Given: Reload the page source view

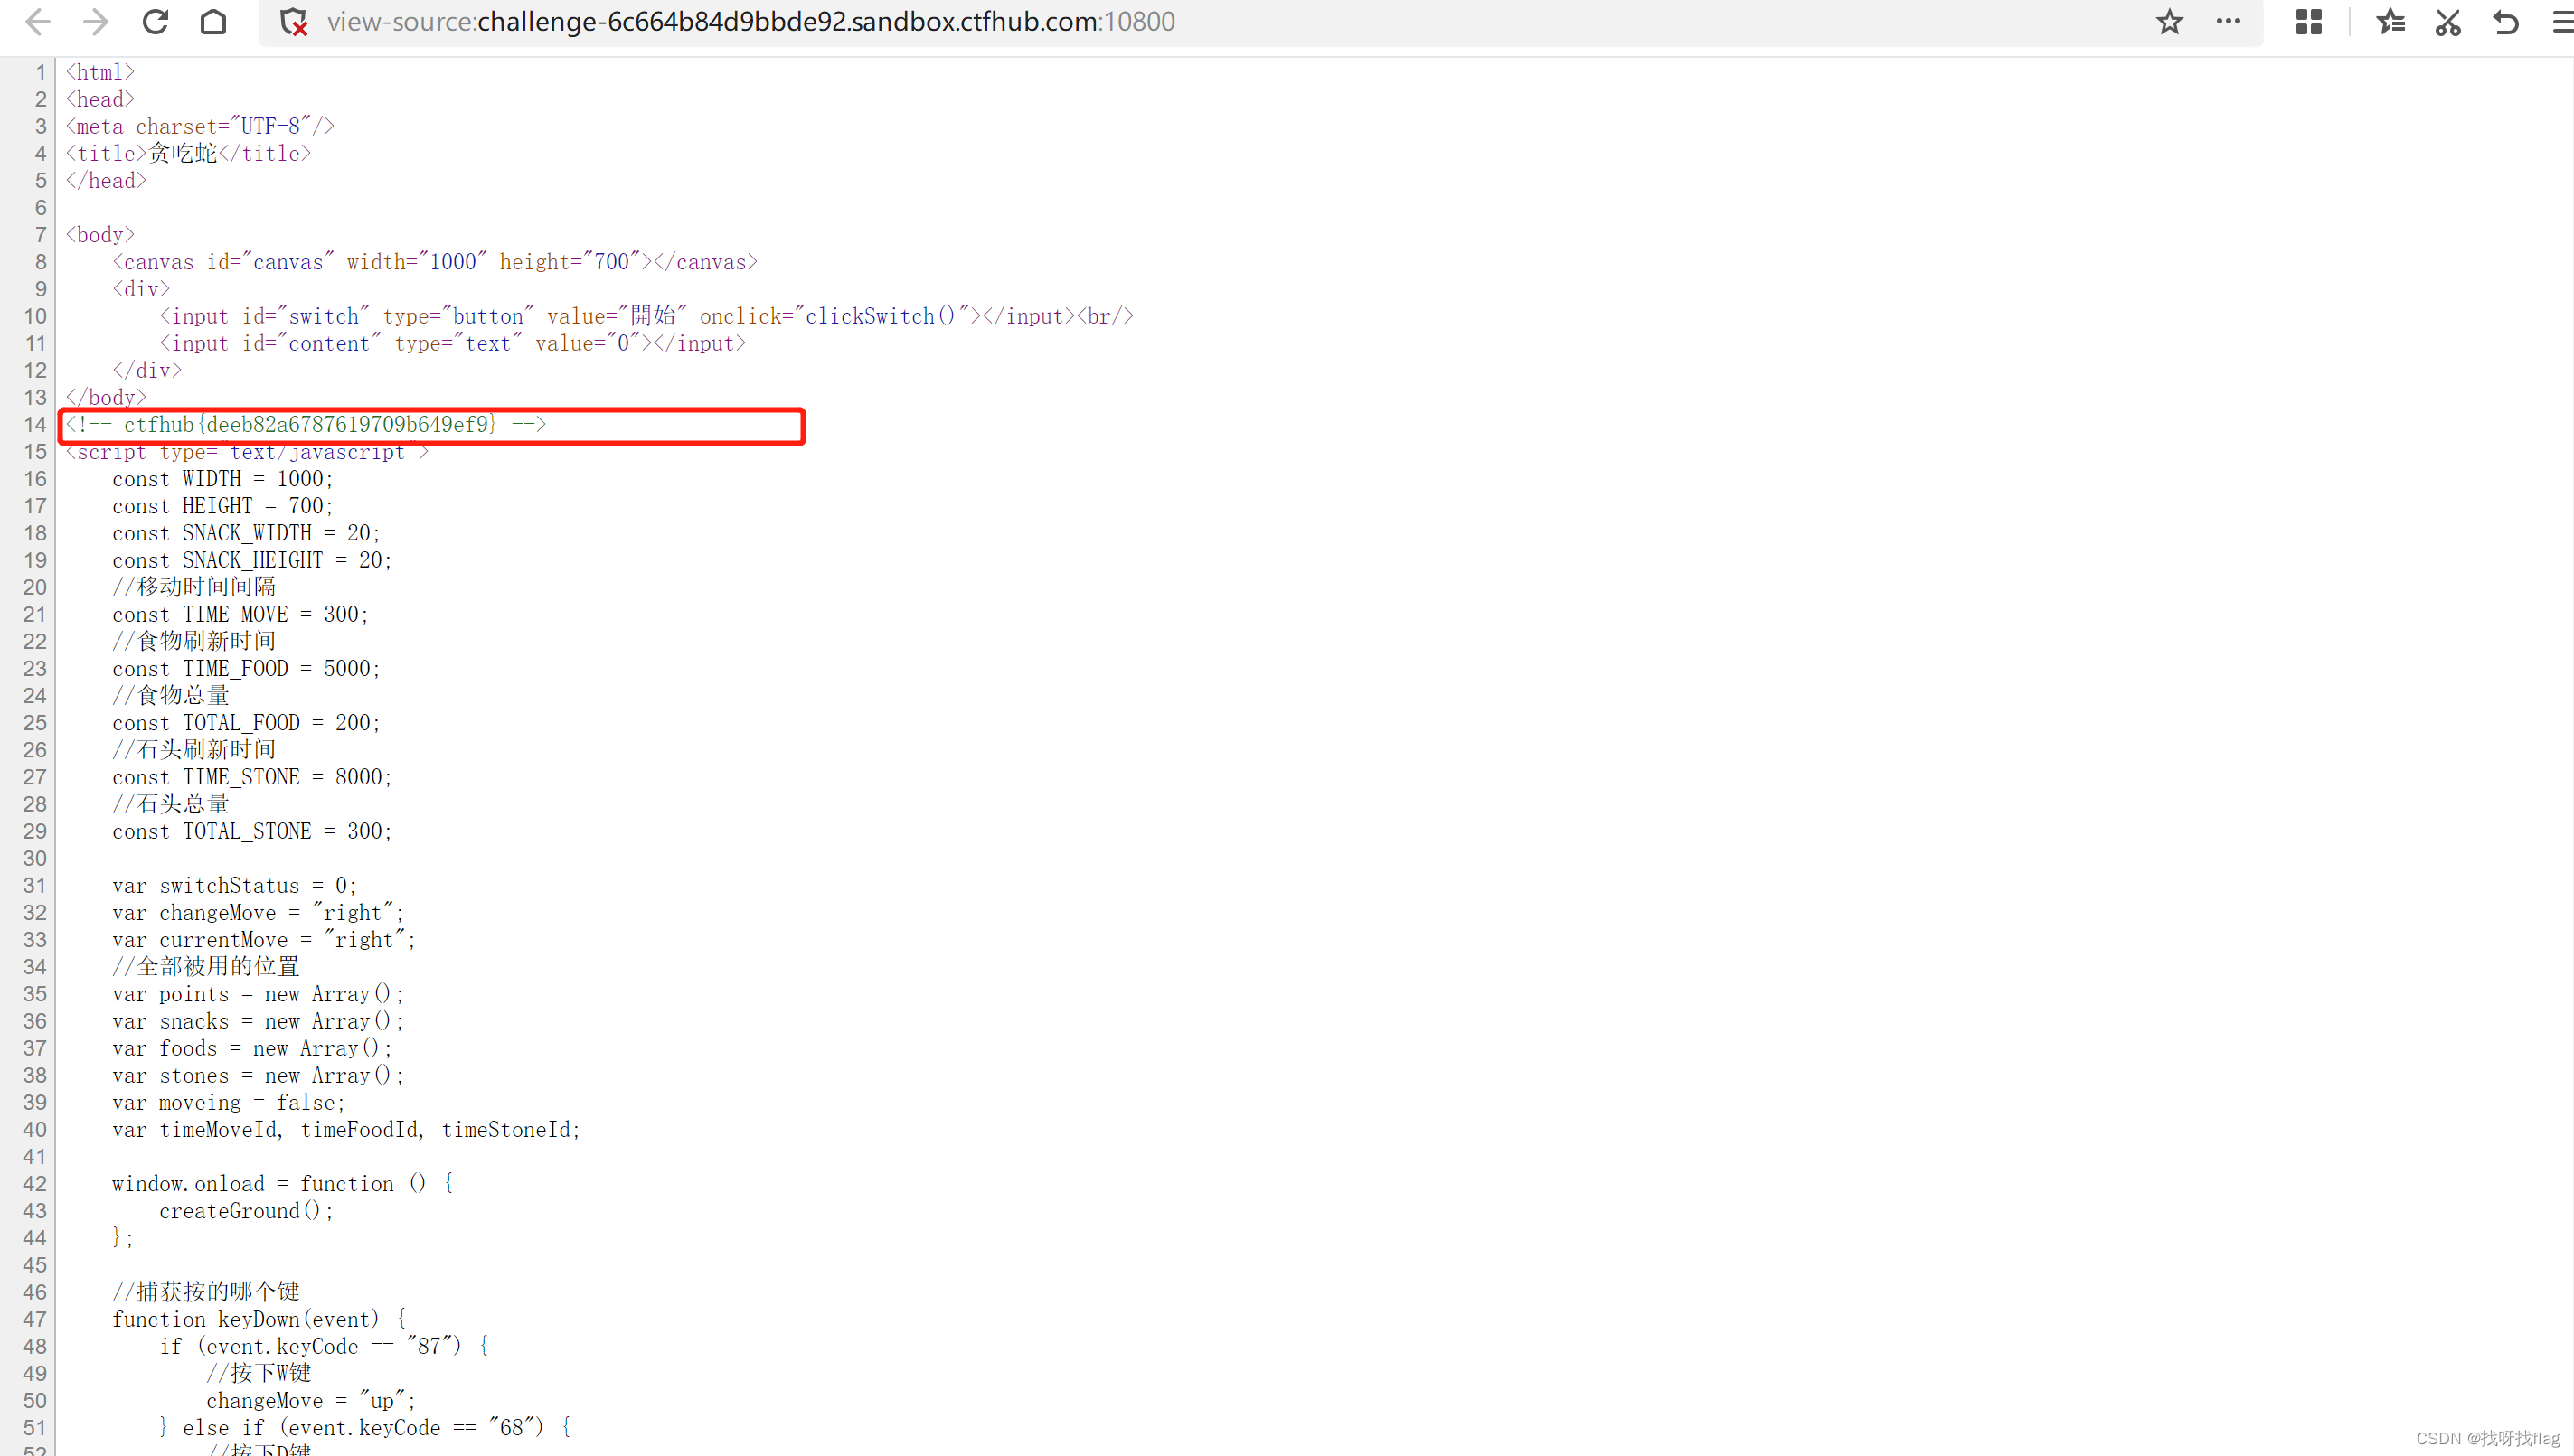Looking at the screenshot, I should 156,22.
